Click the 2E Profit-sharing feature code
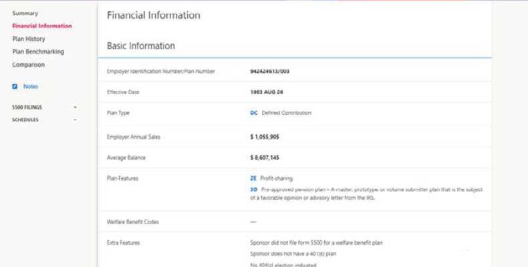Viewport: 528px width, 267px height. point(253,179)
